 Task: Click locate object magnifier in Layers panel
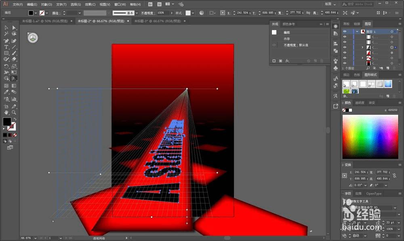368,68
